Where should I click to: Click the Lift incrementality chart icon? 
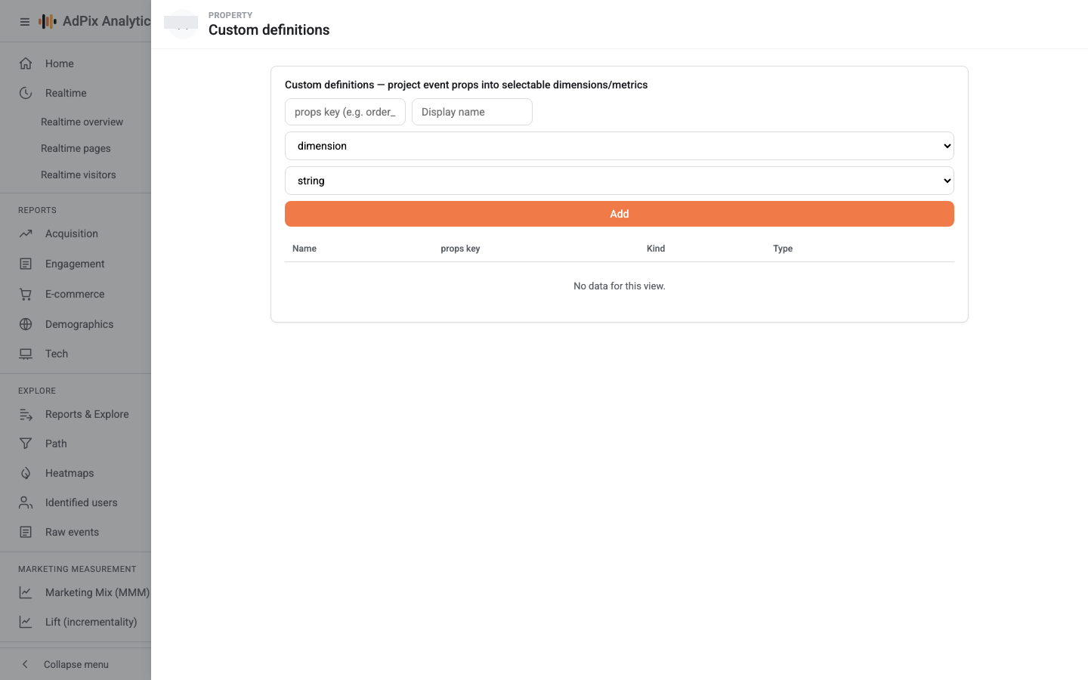point(26,622)
